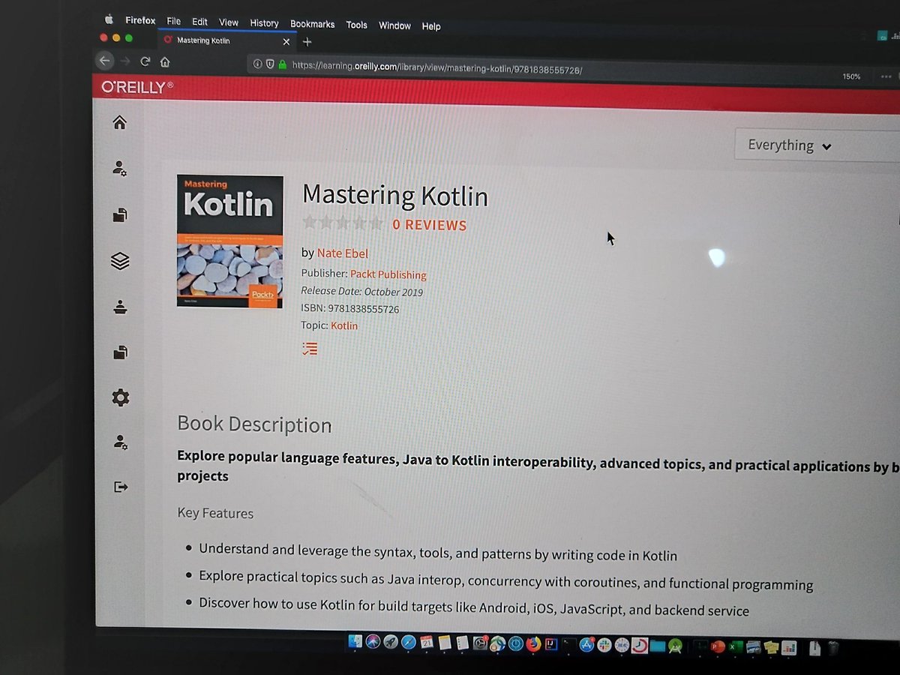Click the ISBN: 9781838555726 text

350,309
